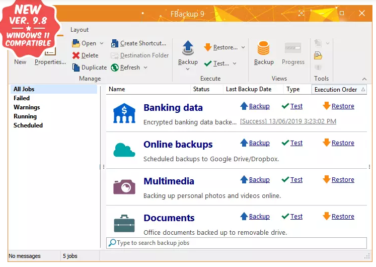This screenshot has height=267, width=376.
Task: Click the Online backups cloud icon
Action: 124,150
